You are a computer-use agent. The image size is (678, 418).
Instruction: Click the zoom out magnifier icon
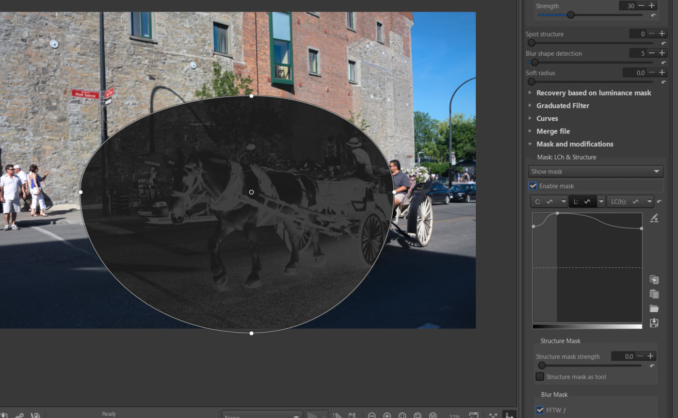tap(372, 415)
